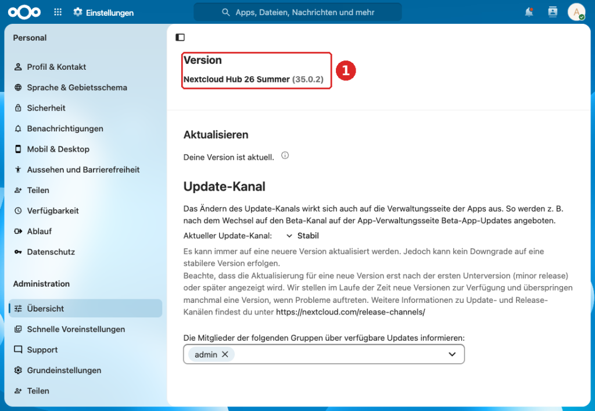Remove the admin group tag
Image resolution: width=595 pixels, height=411 pixels.
225,354
